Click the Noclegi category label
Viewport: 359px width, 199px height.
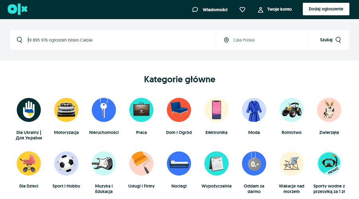[x=179, y=186]
